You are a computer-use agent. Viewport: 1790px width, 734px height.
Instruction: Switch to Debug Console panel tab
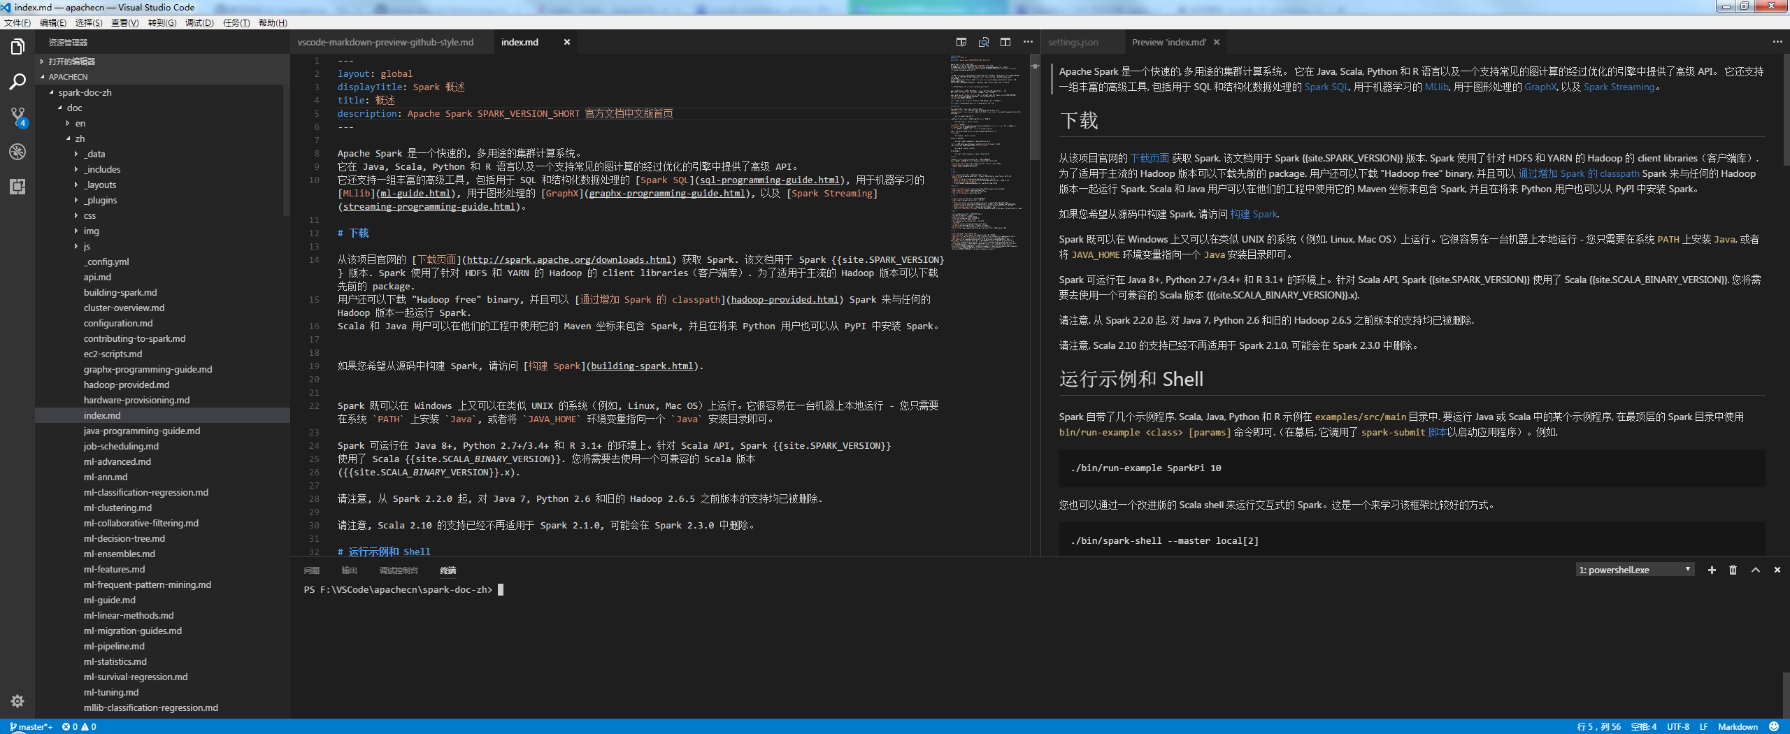pyautogui.click(x=399, y=570)
